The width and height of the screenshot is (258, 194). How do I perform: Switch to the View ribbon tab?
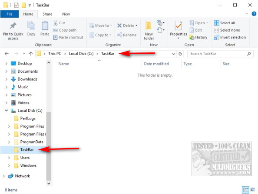pyautogui.click(x=66, y=14)
